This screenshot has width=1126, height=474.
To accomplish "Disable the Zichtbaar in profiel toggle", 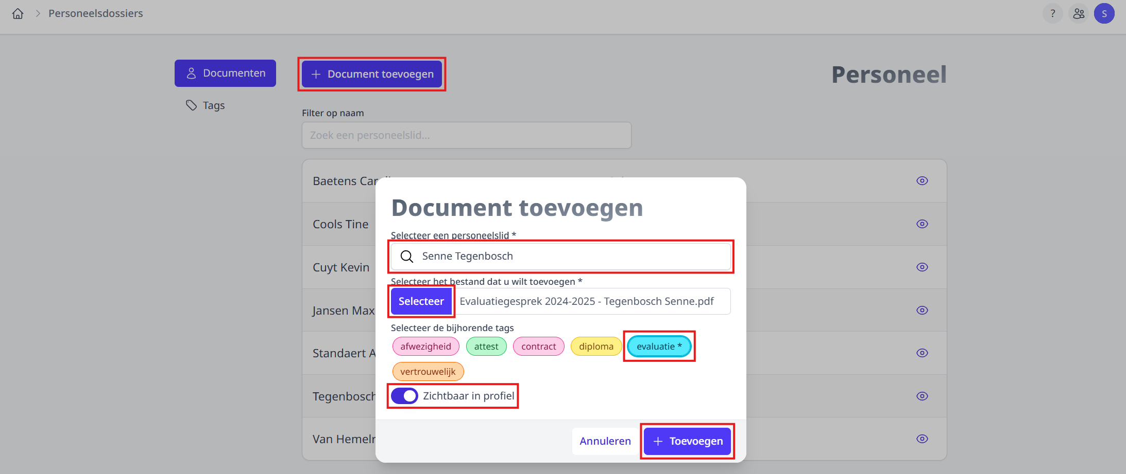I will (x=404, y=396).
